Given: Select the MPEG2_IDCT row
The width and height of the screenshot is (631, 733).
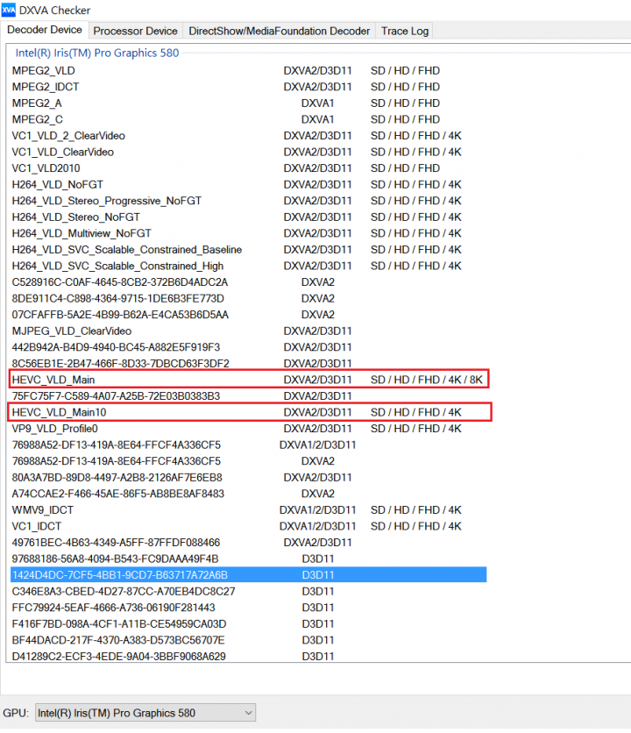Looking at the screenshot, I should coord(249,87).
